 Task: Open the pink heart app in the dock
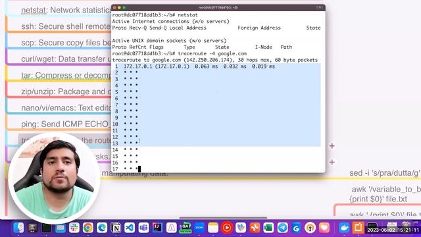click(324, 228)
